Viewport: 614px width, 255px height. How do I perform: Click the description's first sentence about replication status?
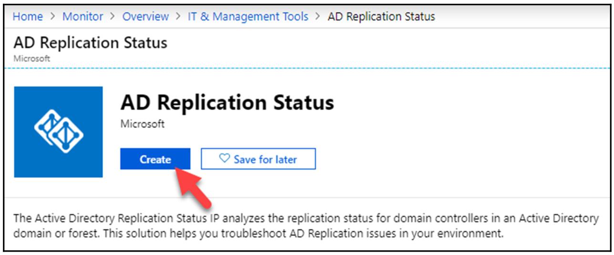pos(305,218)
